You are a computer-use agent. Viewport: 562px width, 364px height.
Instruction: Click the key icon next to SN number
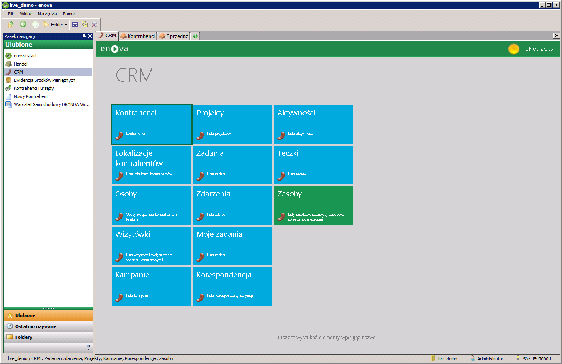pyautogui.click(x=518, y=358)
